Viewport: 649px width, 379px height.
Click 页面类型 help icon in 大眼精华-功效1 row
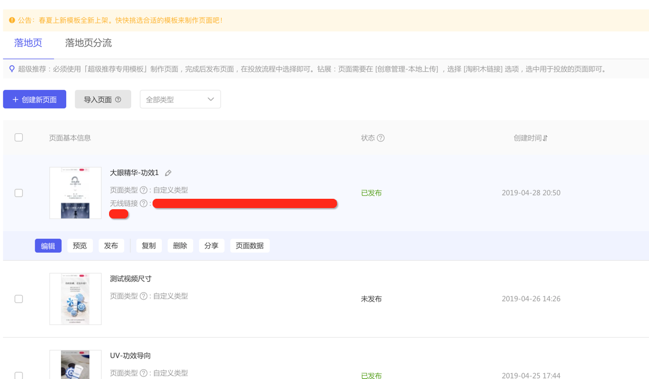144,190
